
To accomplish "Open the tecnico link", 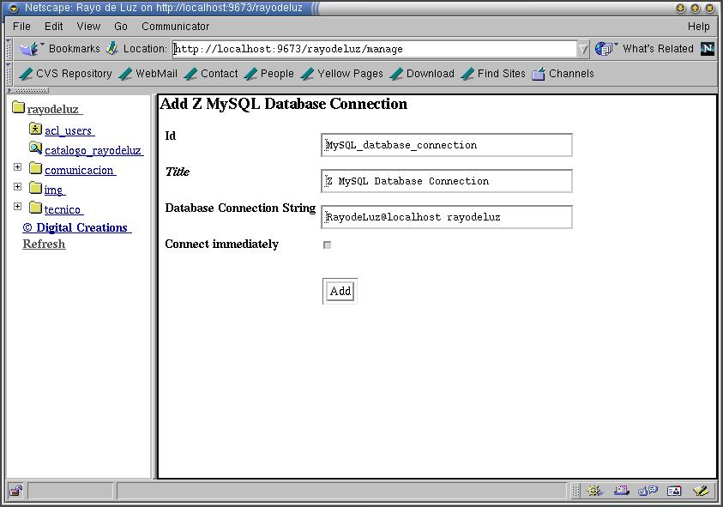I will tap(63, 209).
